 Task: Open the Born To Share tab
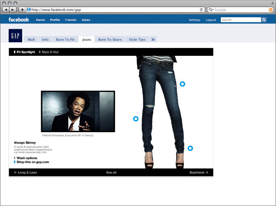(x=110, y=39)
